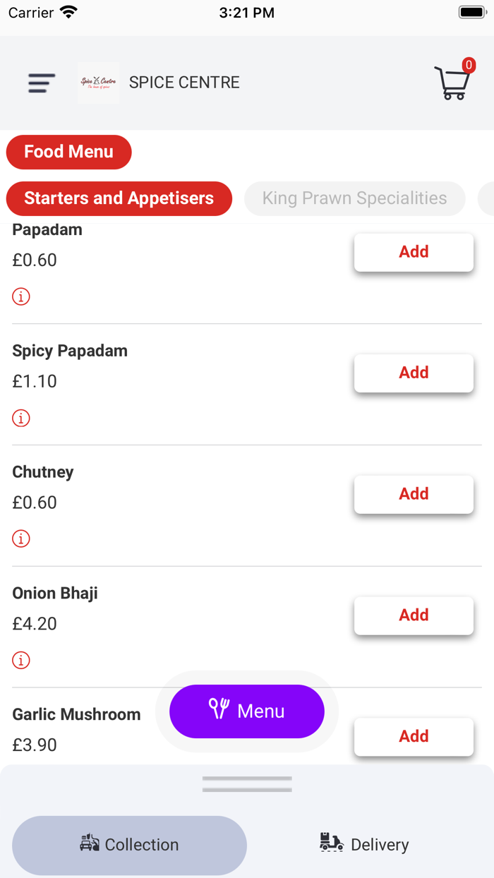The height and width of the screenshot is (878, 494).
Task: View info for Spicy Papadam
Action: (x=20, y=418)
